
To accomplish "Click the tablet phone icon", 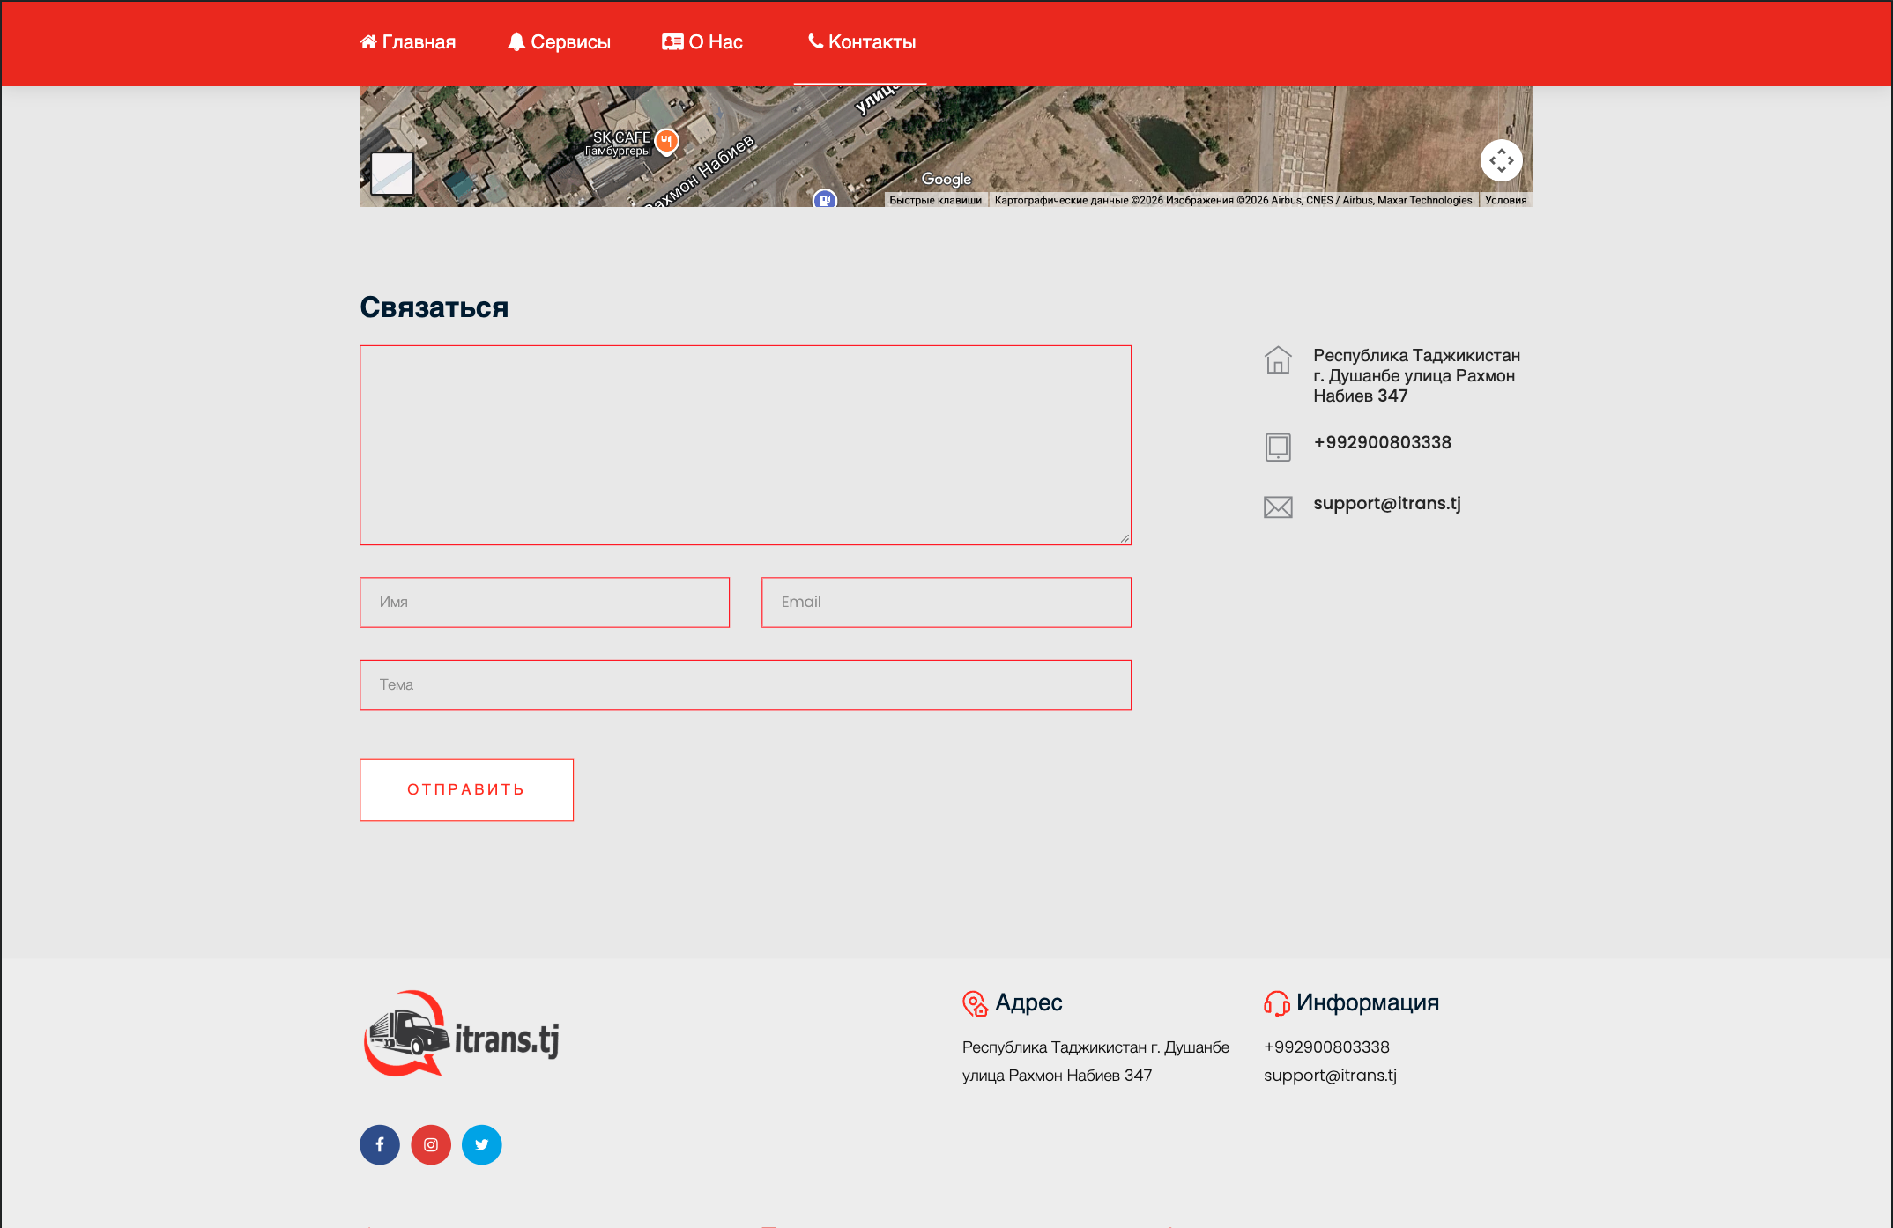I will [x=1278, y=447].
